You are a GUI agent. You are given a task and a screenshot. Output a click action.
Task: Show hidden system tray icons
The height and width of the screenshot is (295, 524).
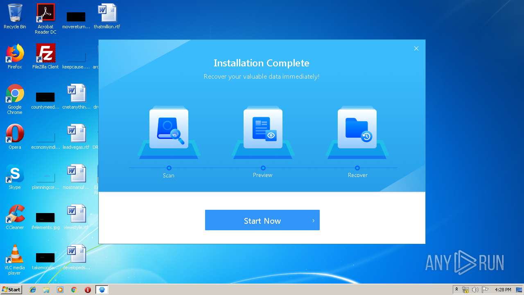[456, 289]
